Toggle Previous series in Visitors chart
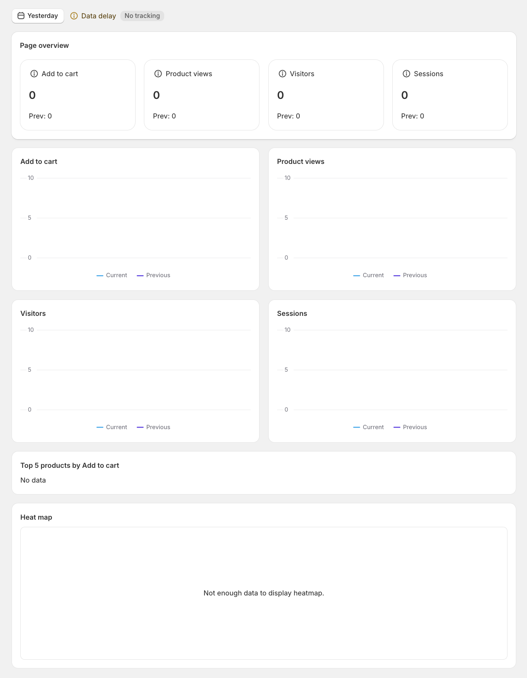This screenshot has height=678, width=527. point(153,427)
